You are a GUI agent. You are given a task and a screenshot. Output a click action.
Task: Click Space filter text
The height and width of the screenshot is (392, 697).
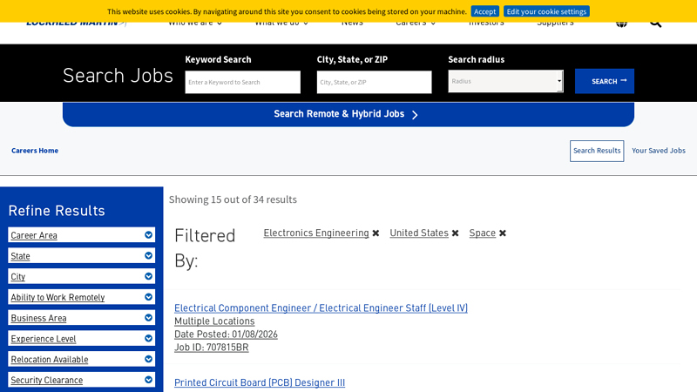coord(483,233)
